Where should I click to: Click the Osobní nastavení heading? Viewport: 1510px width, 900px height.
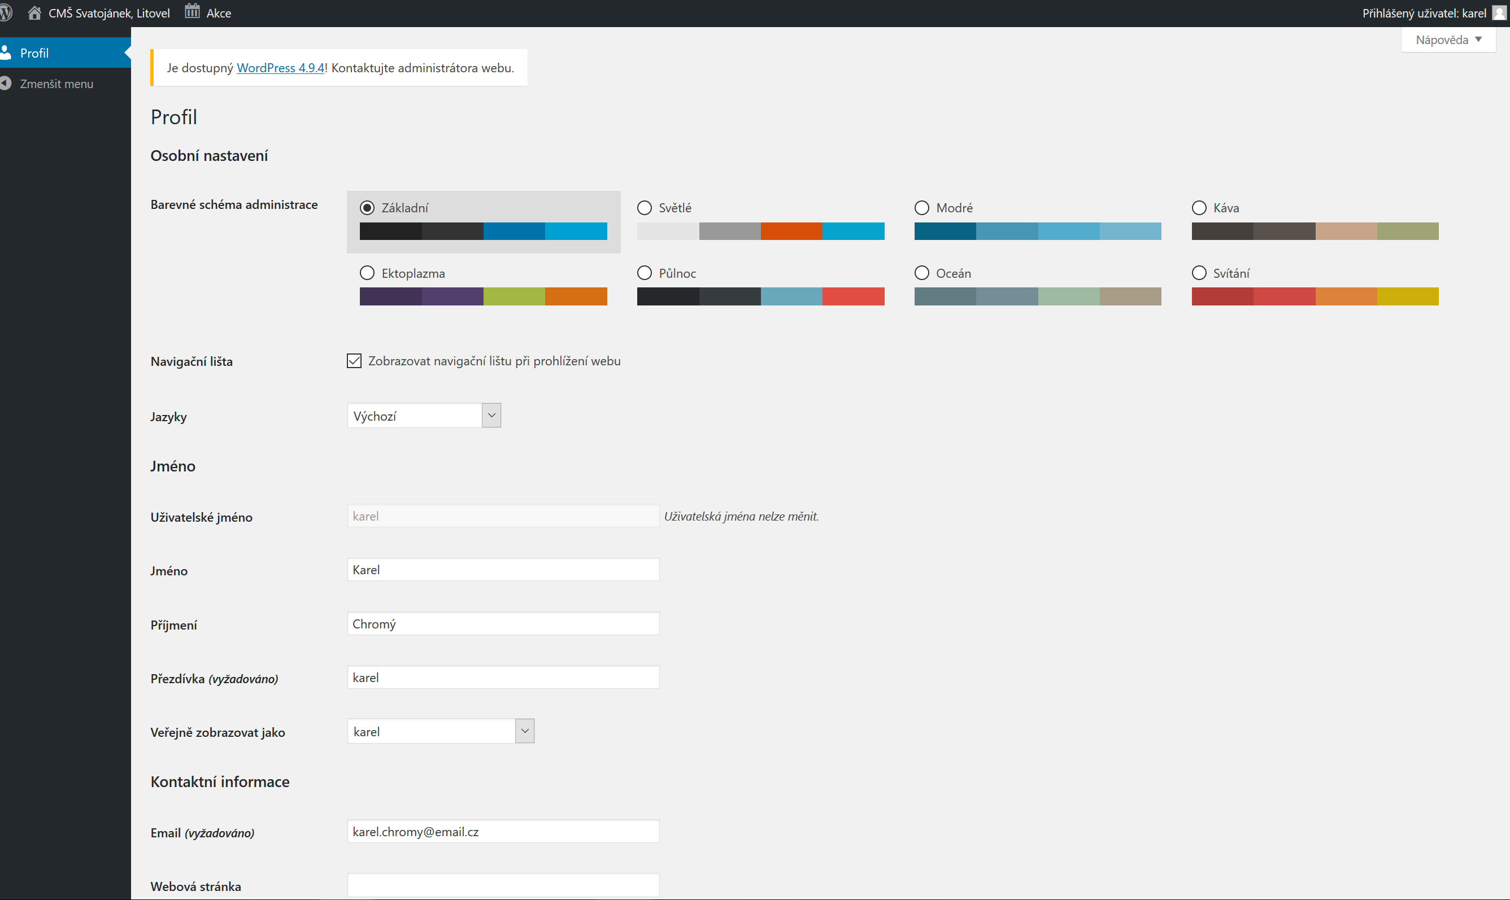210,156
